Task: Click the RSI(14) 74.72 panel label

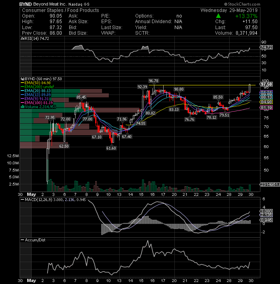Action: click(x=37, y=39)
